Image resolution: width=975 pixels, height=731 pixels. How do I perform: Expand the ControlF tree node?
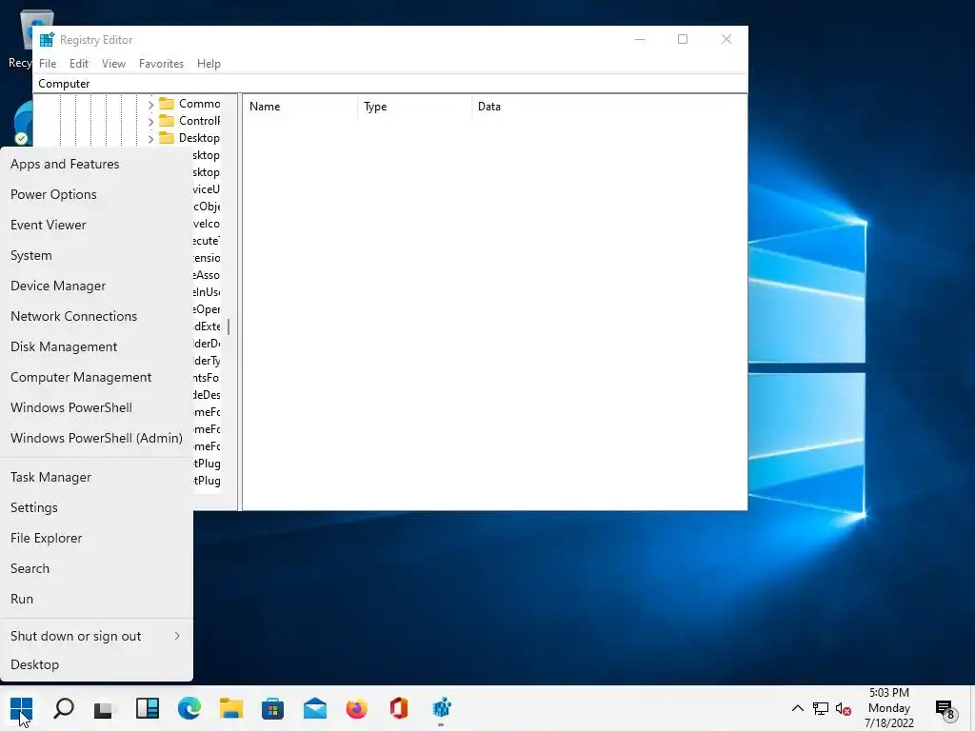coord(150,122)
